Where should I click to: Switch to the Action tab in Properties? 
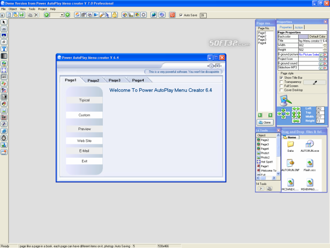[x=299, y=27]
